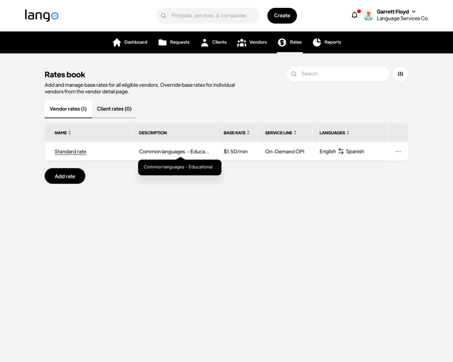Expand the Garrett Floyd account menu
Viewport: 453px width, 362px height.
pyautogui.click(x=413, y=12)
